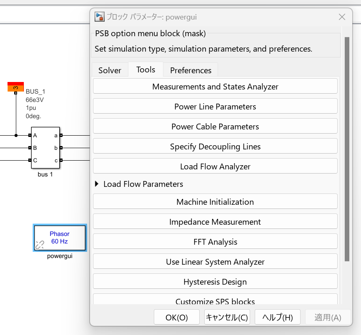
Task: Open Power Line Parameters
Action: coord(215,106)
